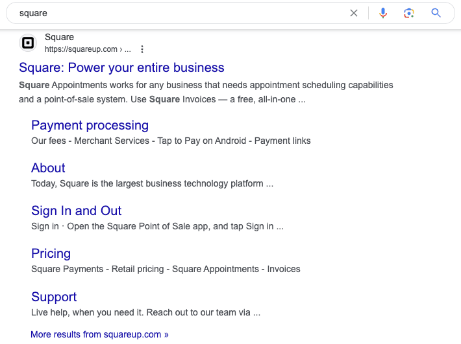
Task: Start voice search with the microphone icon
Action: tap(383, 13)
